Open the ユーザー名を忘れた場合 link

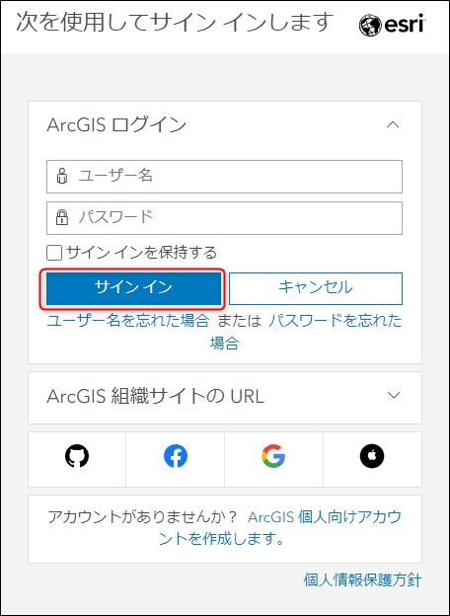127,321
